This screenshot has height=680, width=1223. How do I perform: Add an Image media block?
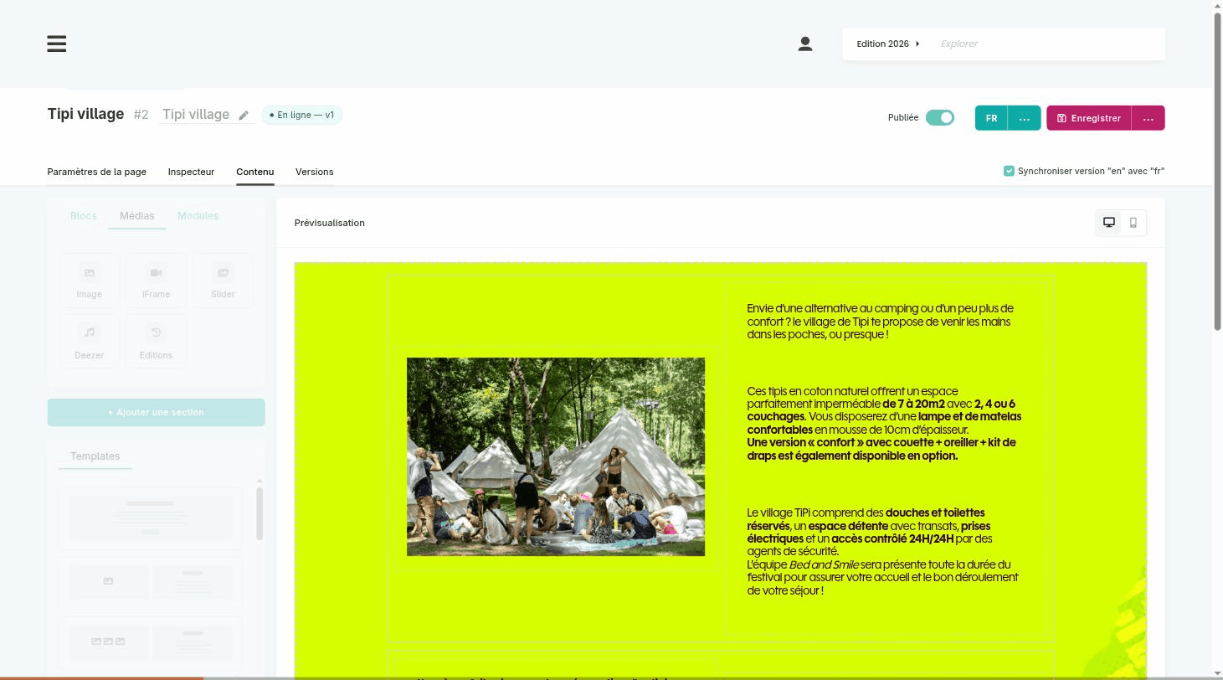coord(90,281)
